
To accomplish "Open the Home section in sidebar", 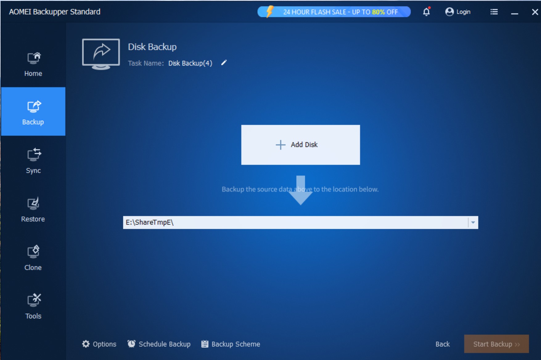I will 33,64.
